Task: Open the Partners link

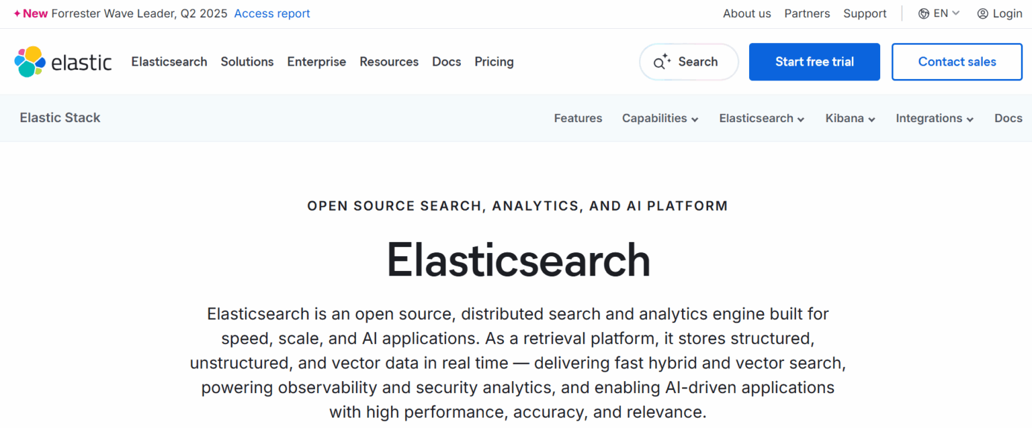Action: [807, 13]
